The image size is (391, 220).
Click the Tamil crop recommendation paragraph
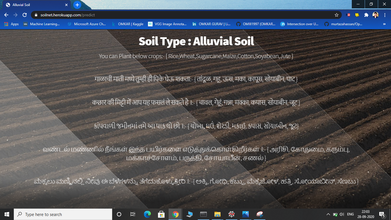[x=196, y=154]
